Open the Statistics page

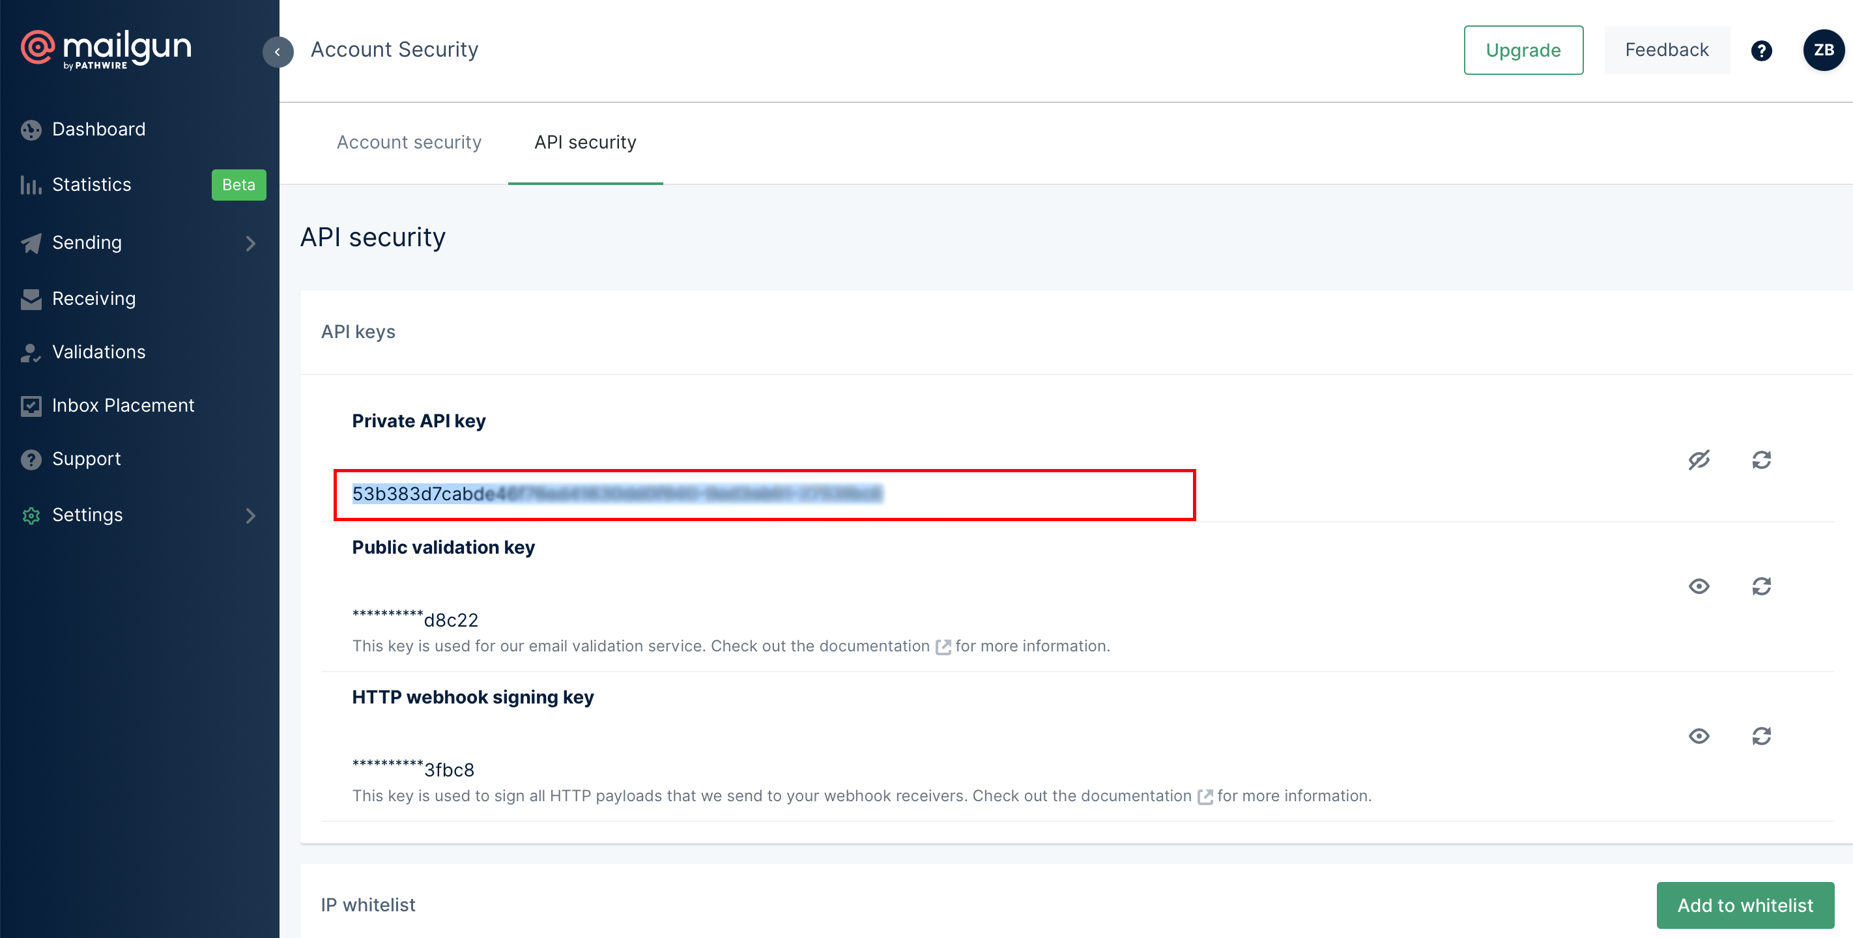91,185
